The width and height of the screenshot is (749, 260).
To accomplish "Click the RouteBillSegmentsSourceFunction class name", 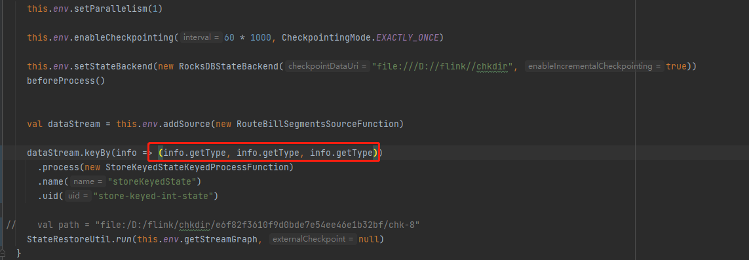I will 318,124.
